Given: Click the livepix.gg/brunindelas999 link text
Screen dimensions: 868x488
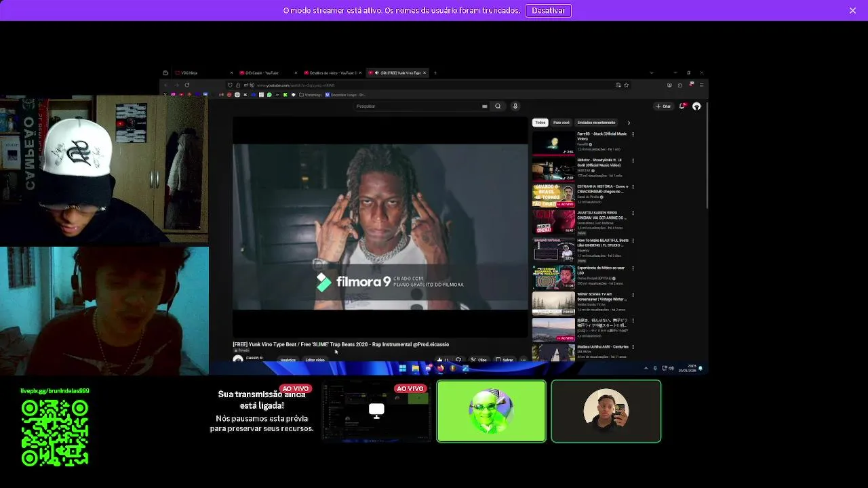Looking at the screenshot, I should click(x=55, y=391).
